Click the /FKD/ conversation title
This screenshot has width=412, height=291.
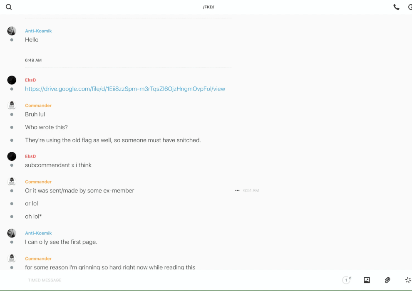tap(208, 7)
